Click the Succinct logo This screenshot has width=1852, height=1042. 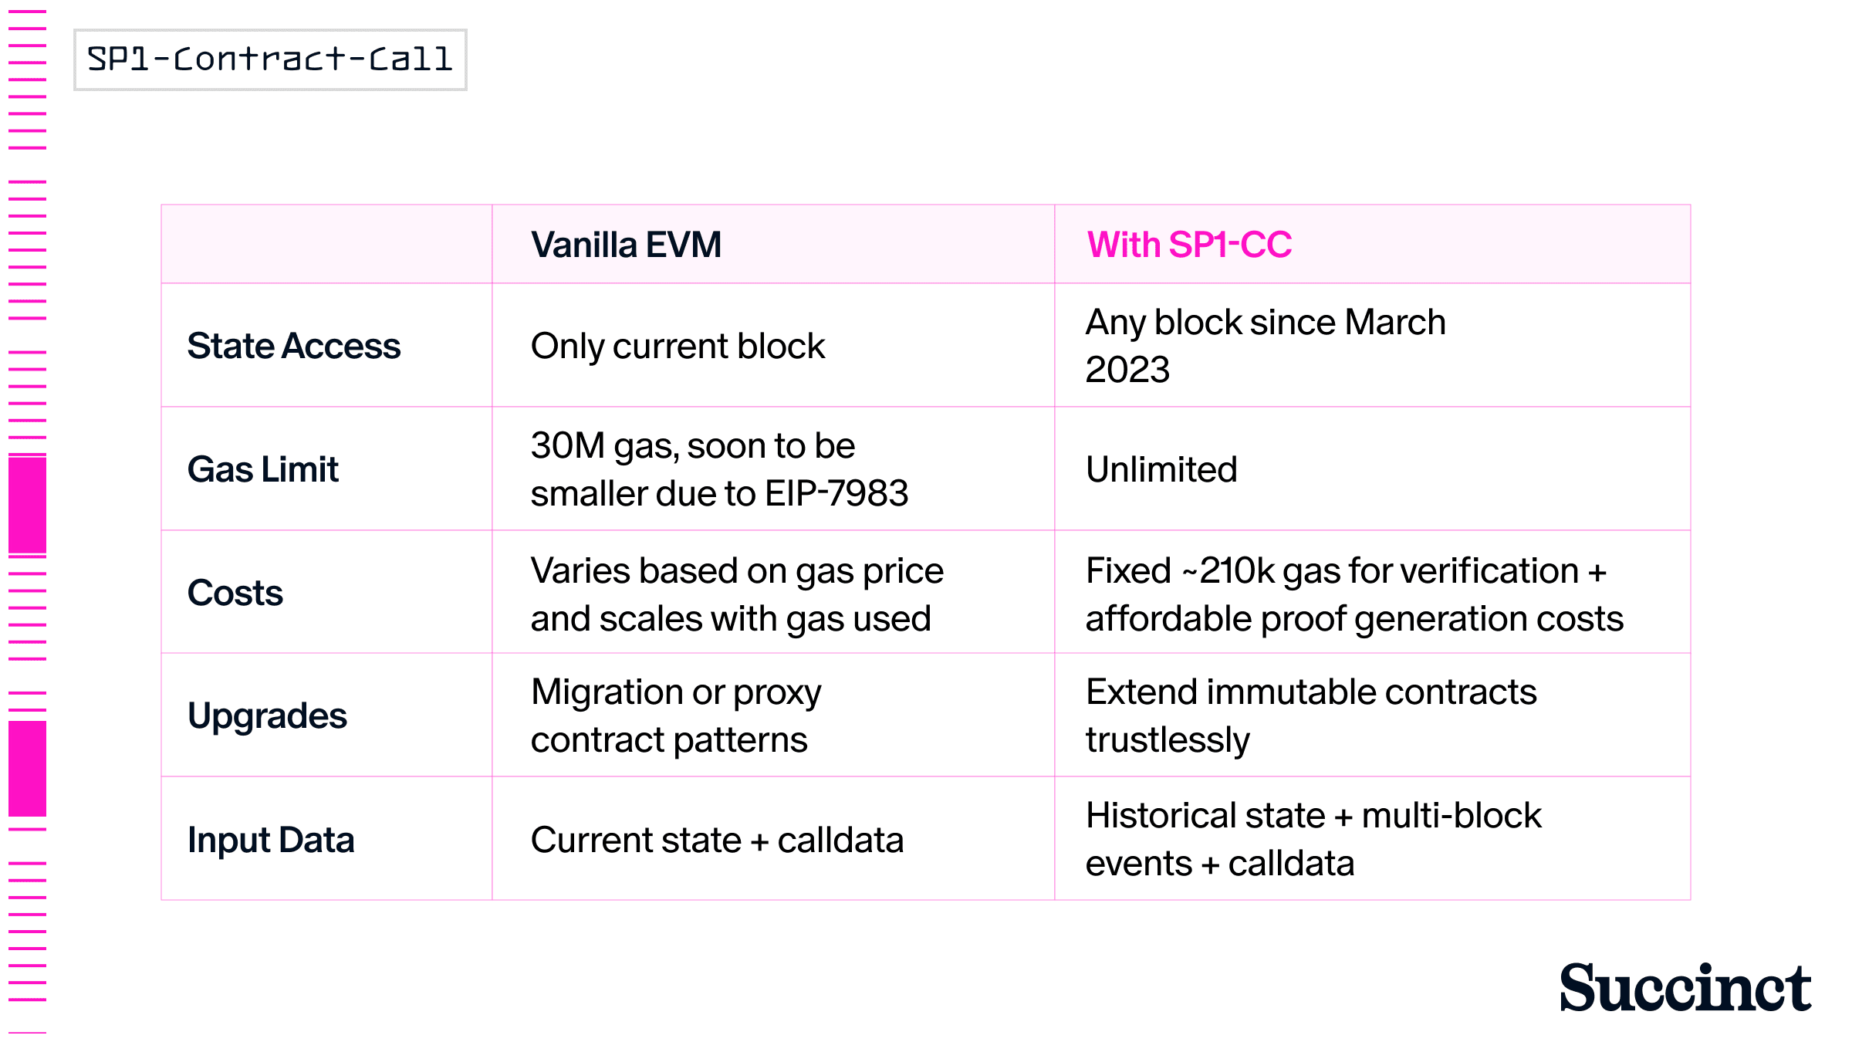[x=1685, y=987]
